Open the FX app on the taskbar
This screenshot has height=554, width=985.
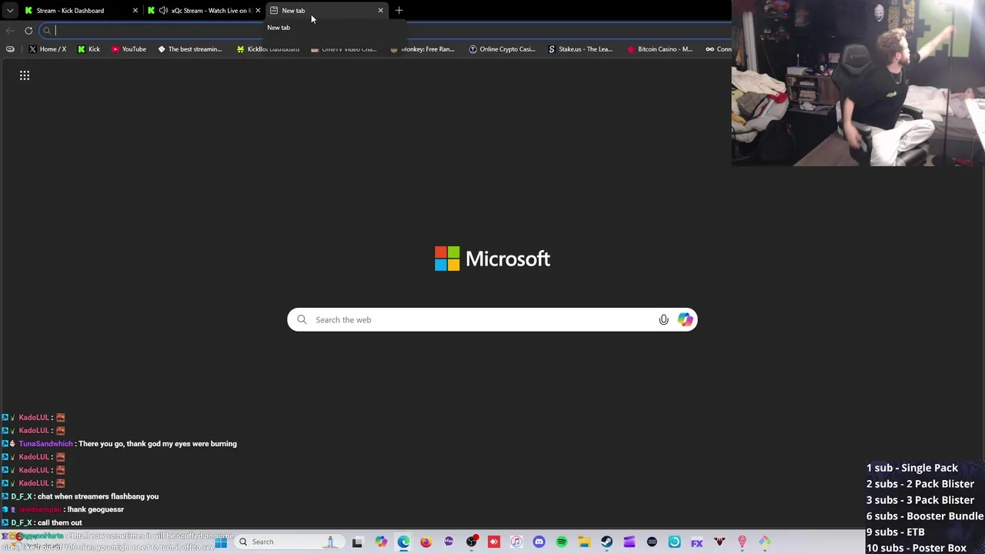click(x=697, y=542)
